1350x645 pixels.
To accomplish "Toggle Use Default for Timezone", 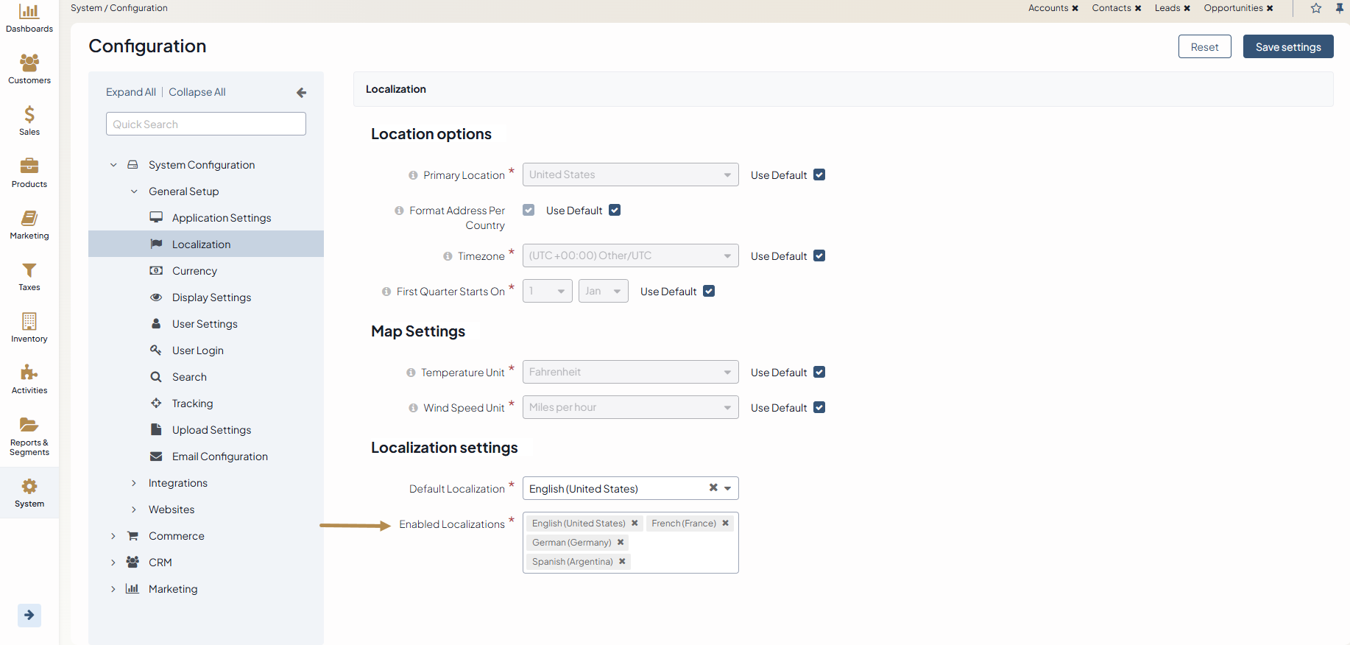I will tap(819, 256).
